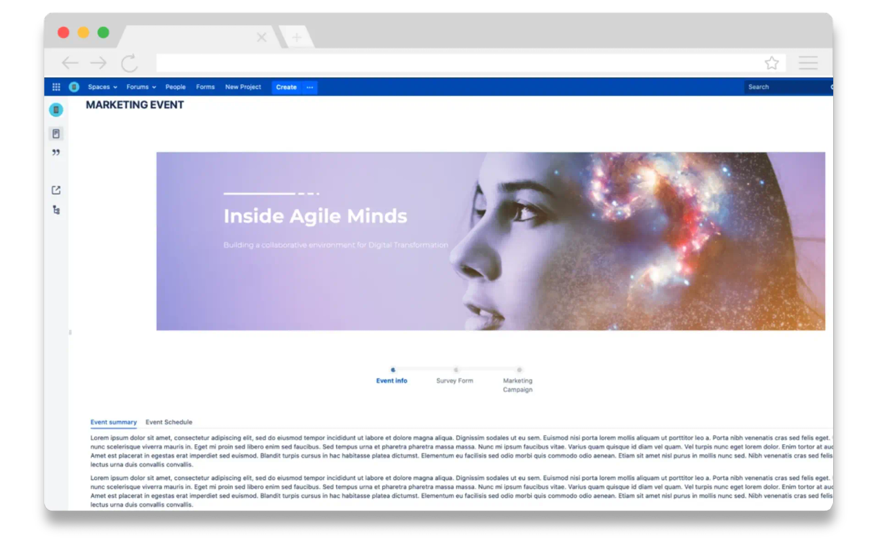
Task: Click the Marketing Campaign progress dot
Action: tap(519, 370)
